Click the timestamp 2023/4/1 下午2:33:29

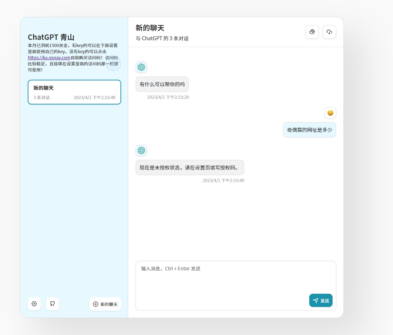click(168, 97)
